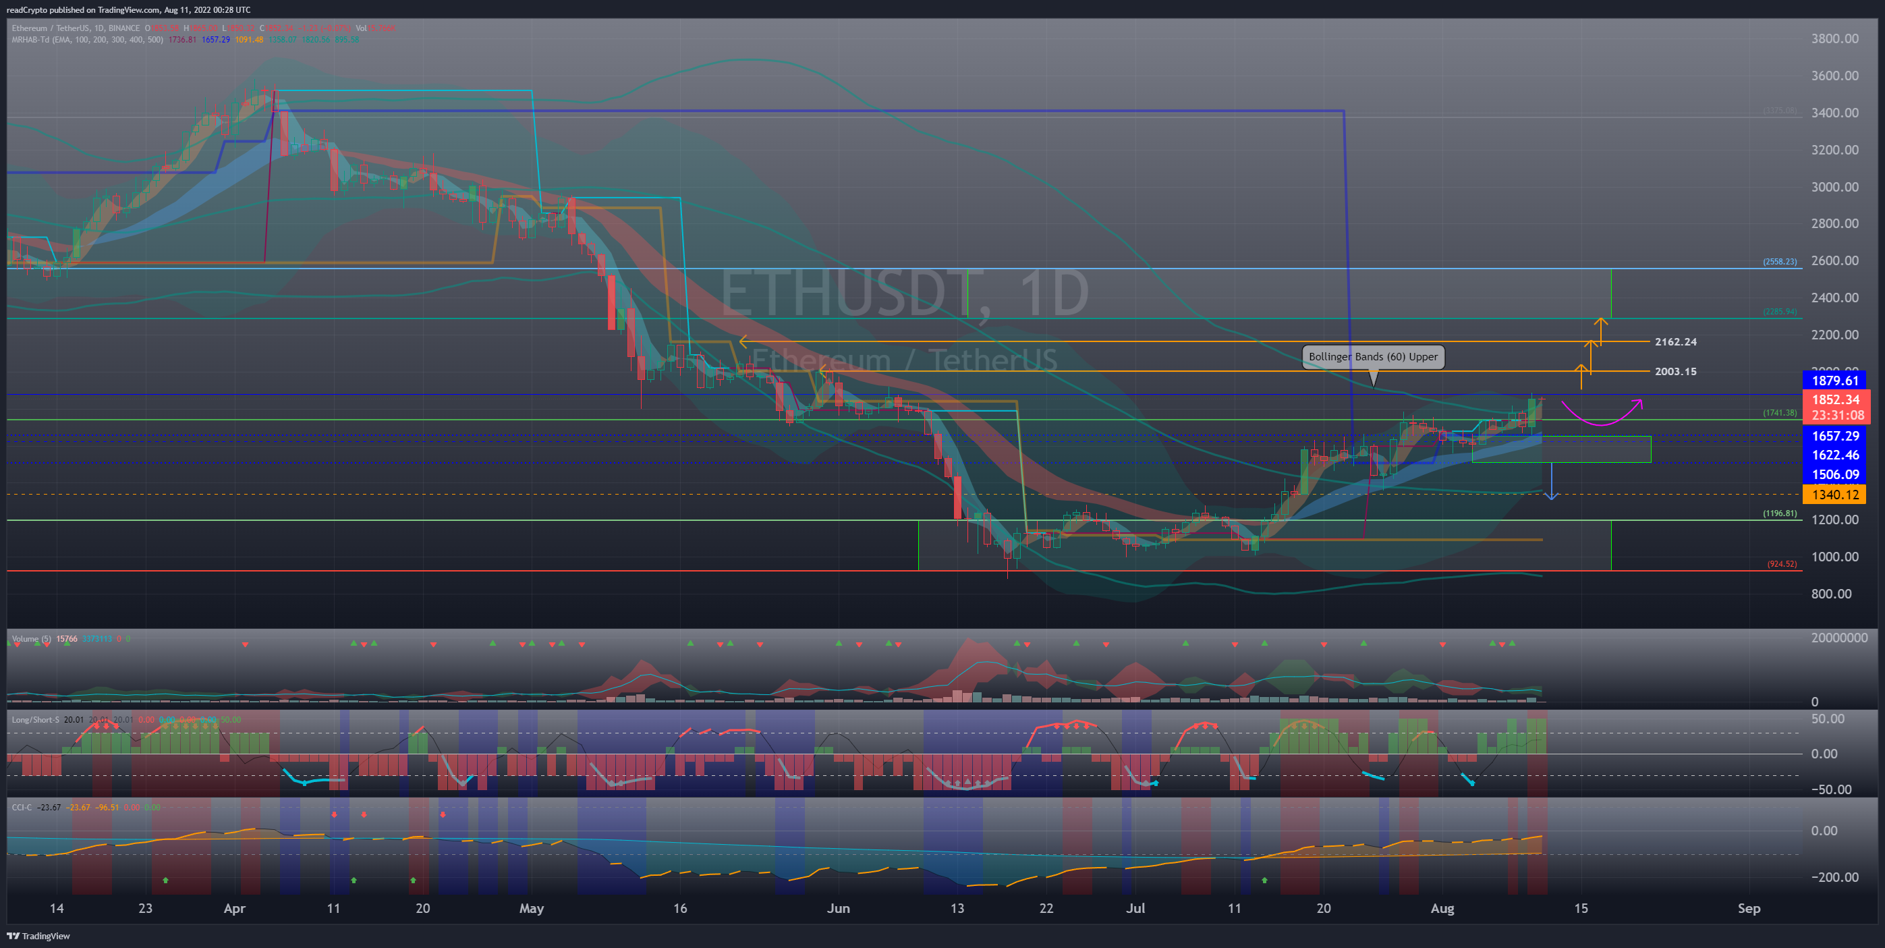Click the 1200.00 price axis tick
Image resolution: width=1885 pixels, height=948 pixels.
1834,520
